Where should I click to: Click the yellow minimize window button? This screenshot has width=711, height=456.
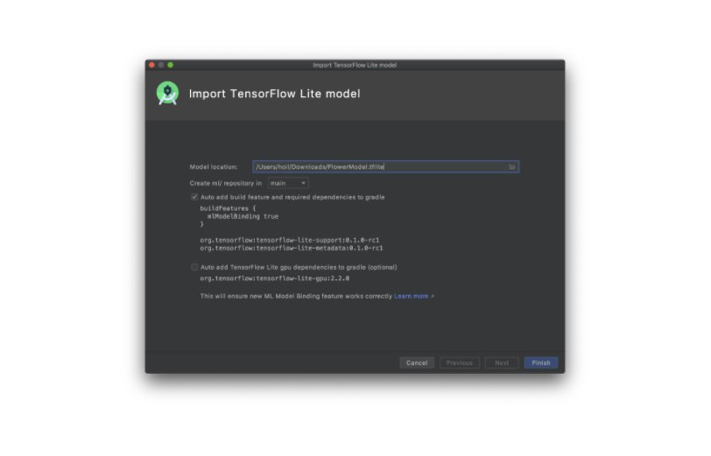click(x=161, y=65)
